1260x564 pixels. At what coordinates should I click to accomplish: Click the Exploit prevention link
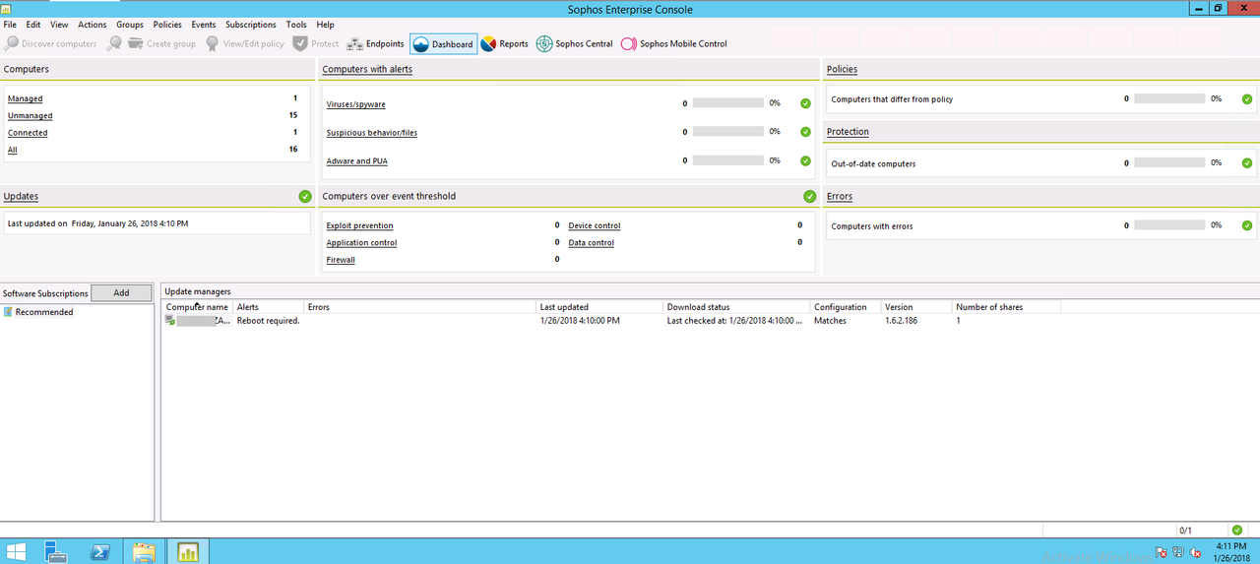pos(360,226)
